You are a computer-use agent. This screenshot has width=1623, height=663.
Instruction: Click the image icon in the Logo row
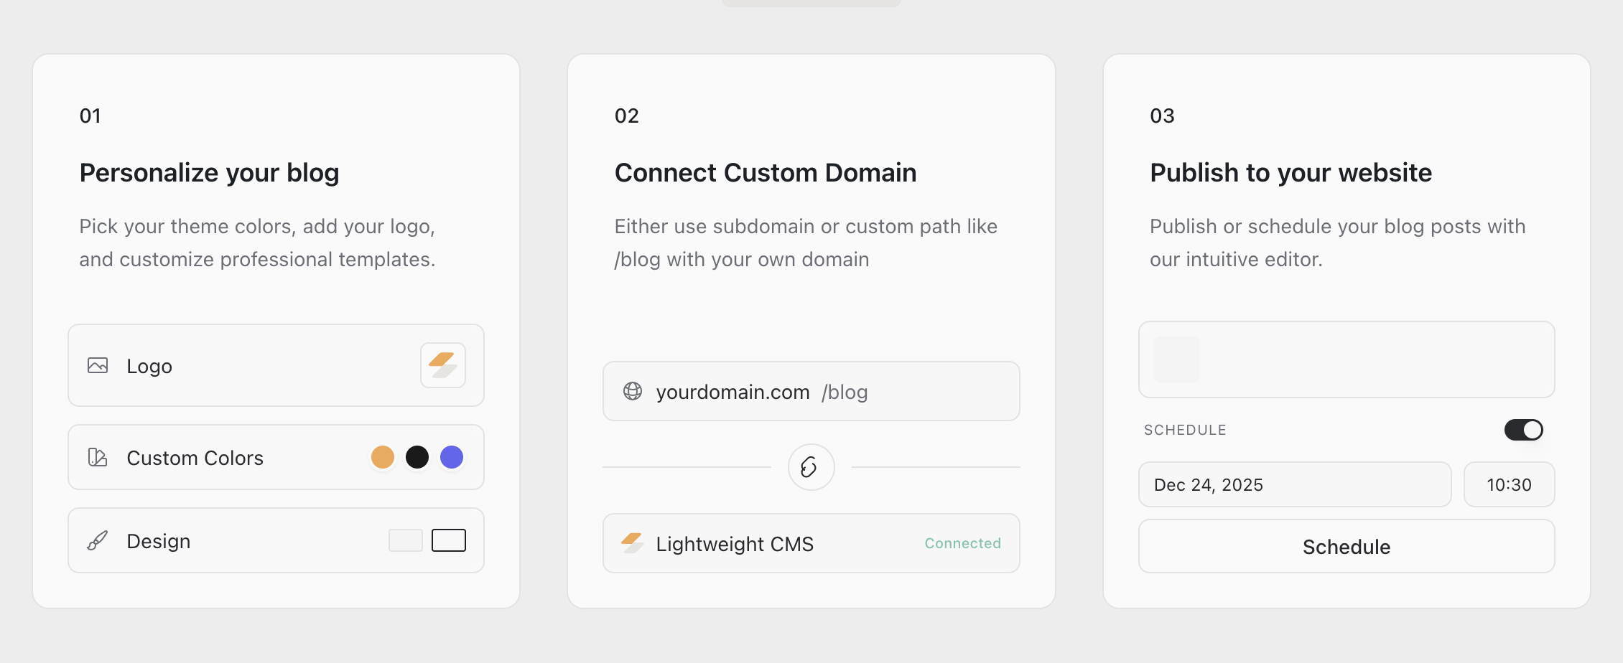[x=98, y=365]
